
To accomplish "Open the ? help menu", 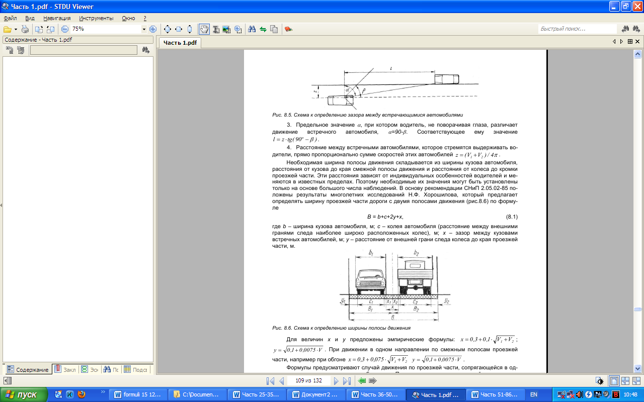I will click(145, 18).
